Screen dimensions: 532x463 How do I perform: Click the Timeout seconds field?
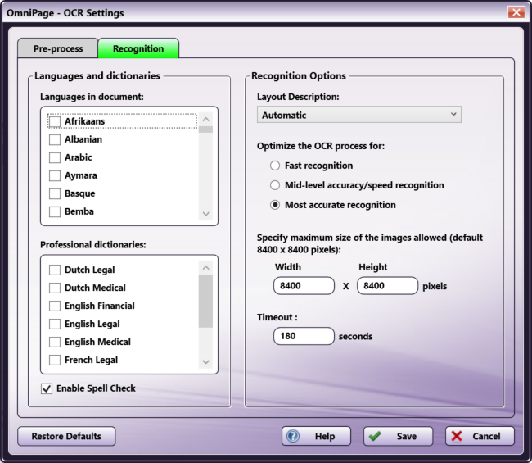pos(304,336)
